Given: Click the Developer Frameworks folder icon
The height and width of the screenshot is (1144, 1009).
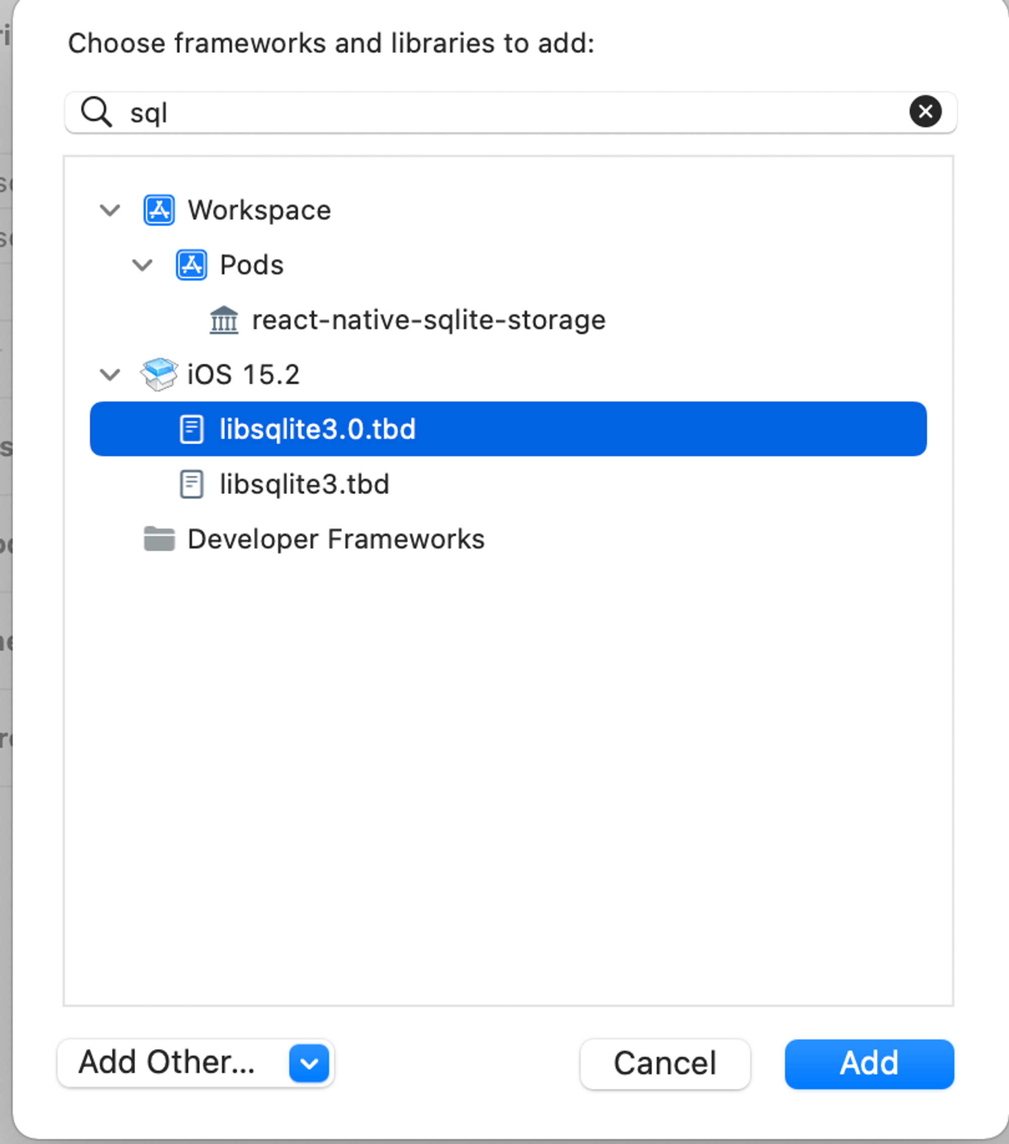Looking at the screenshot, I should tap(159, 539).
